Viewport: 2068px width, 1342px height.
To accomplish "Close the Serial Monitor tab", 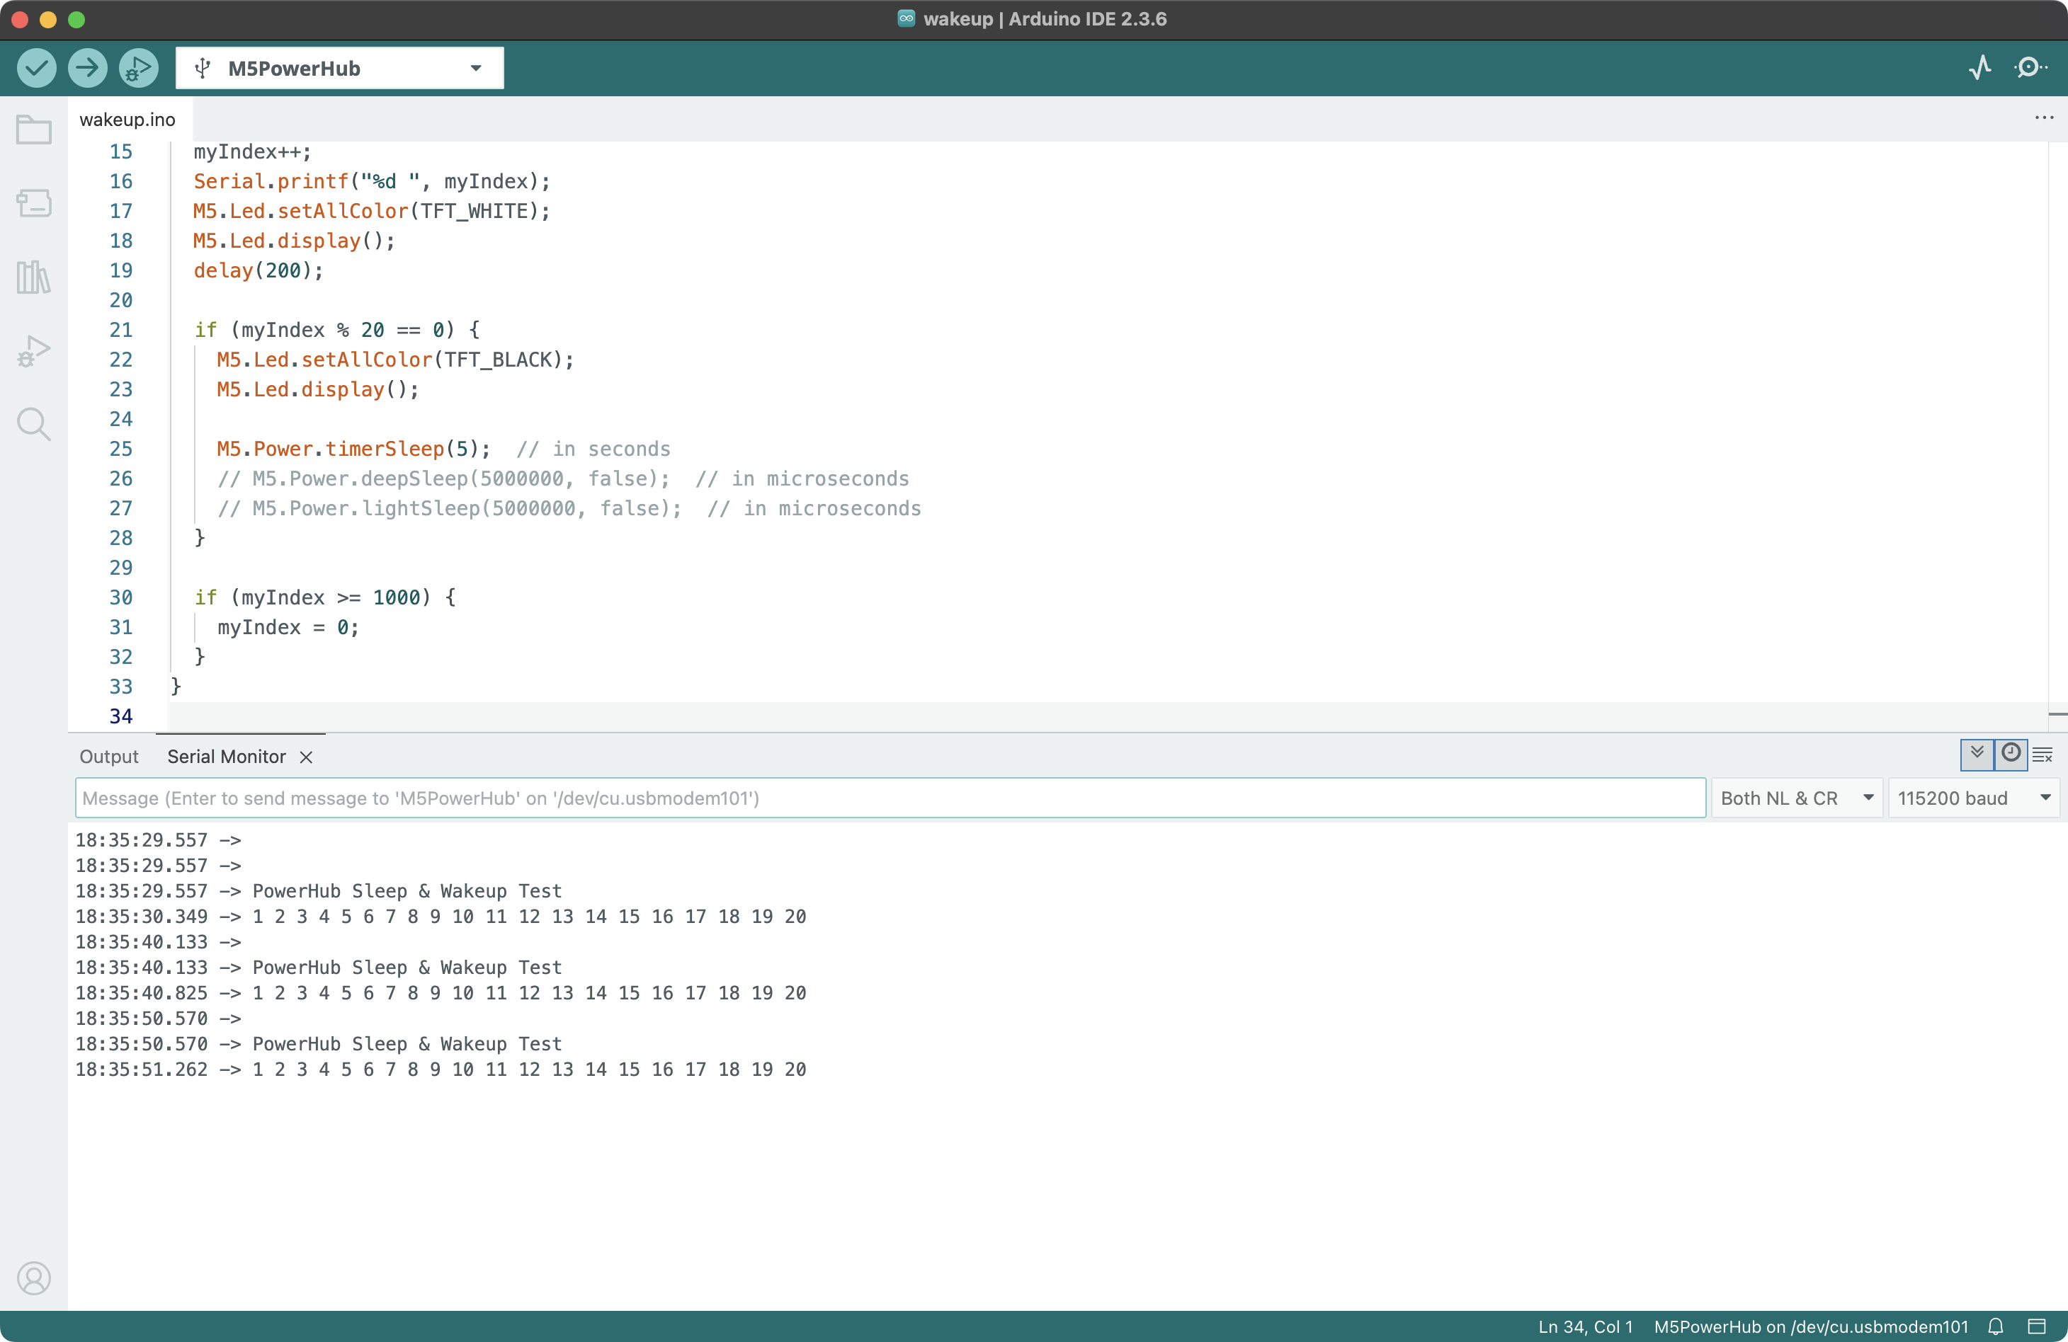I will (306, 757).
